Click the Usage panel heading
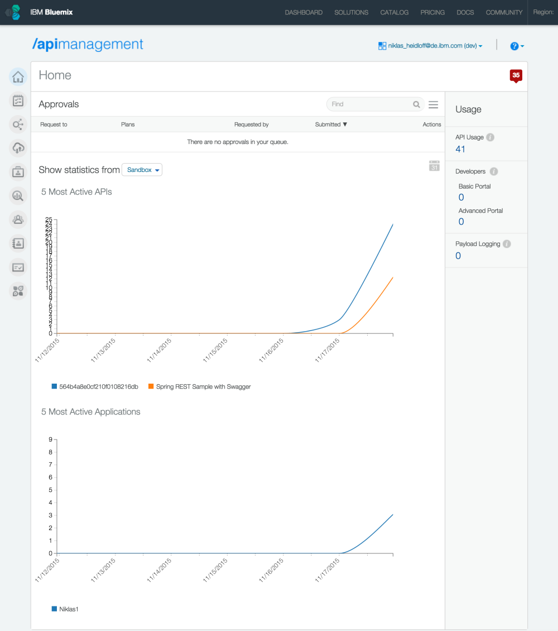Screen dimensions: 558x631 pyautogui.click(x=468, y=109)
